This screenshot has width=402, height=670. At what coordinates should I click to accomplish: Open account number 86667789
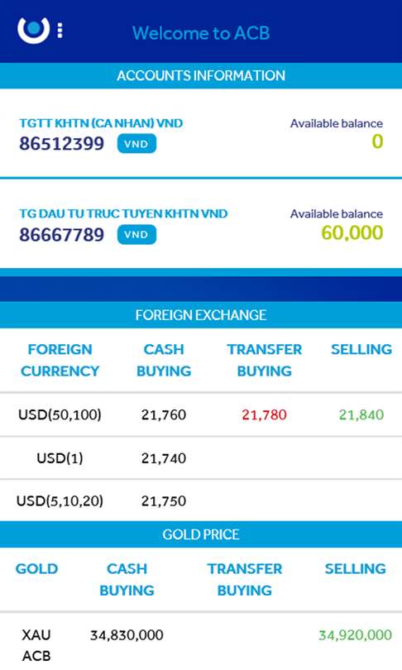[x=62, y=235]
